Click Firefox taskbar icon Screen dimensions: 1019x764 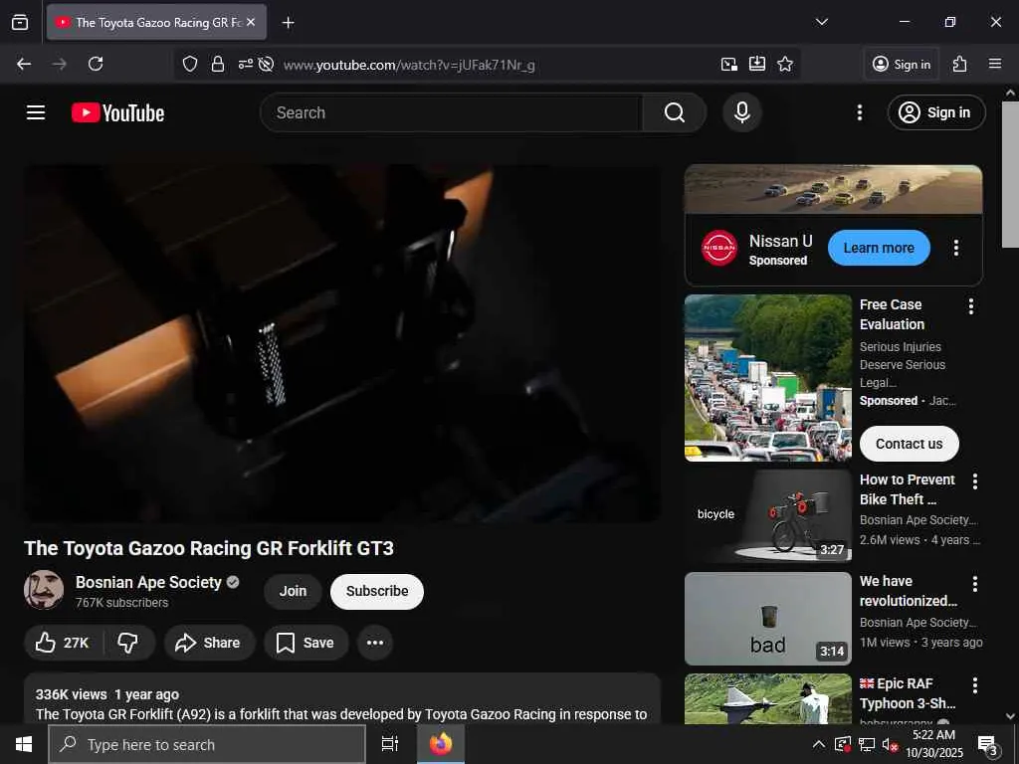(x=441, y=744)
